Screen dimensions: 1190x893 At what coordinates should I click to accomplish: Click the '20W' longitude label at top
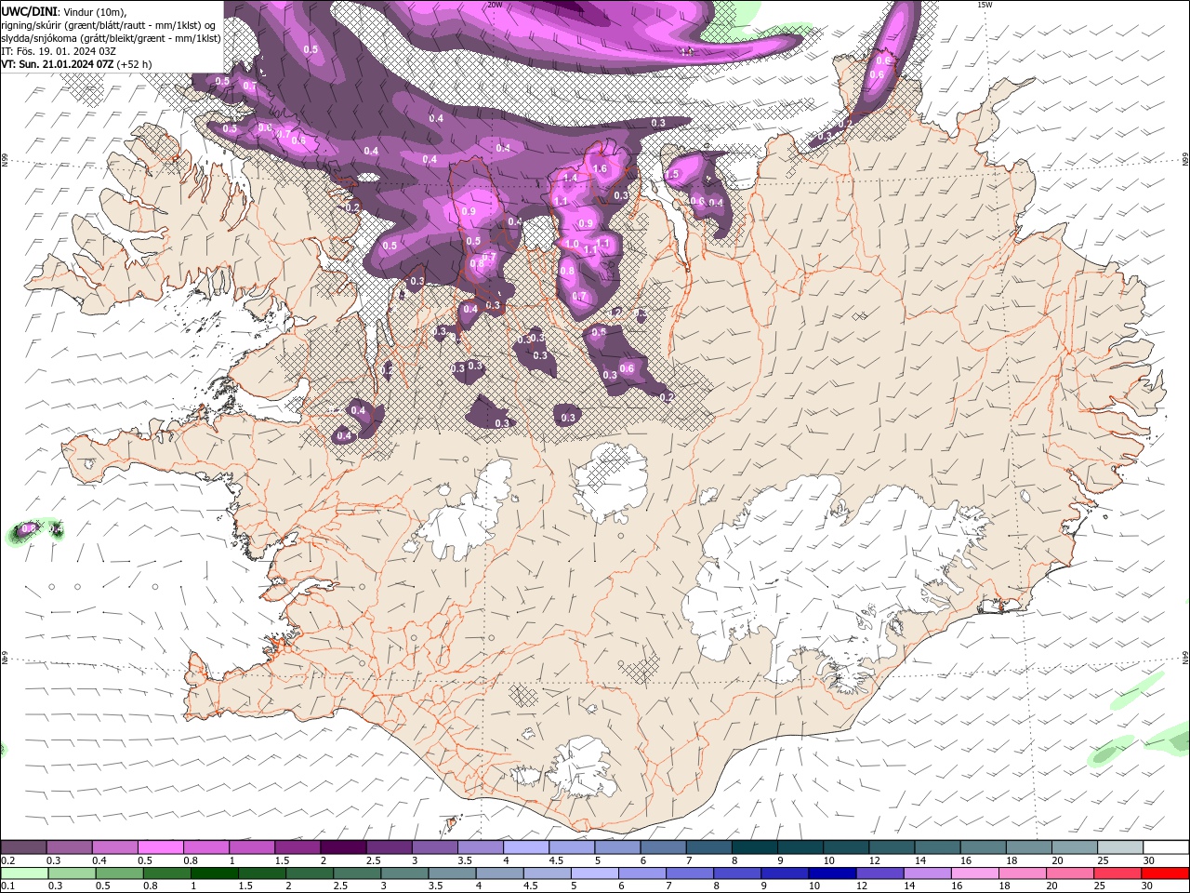[495, 5]
